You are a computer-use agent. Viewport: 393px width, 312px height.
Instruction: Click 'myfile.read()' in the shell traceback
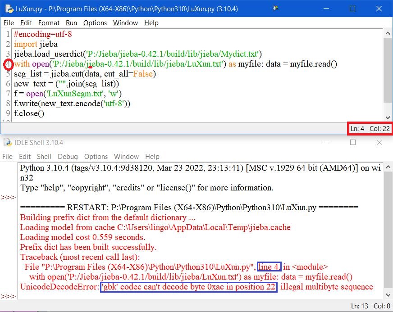pyautogui.click(x=329, y=277)
